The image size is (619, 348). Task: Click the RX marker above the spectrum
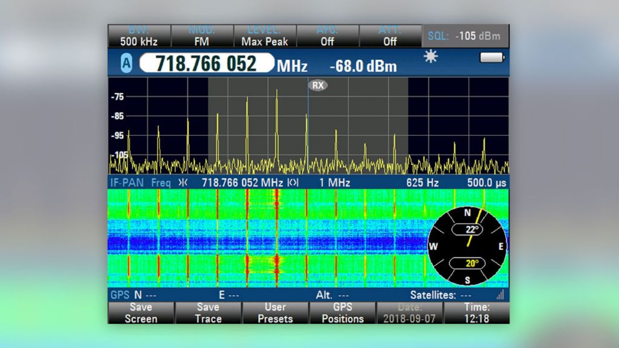coord(317,86)
